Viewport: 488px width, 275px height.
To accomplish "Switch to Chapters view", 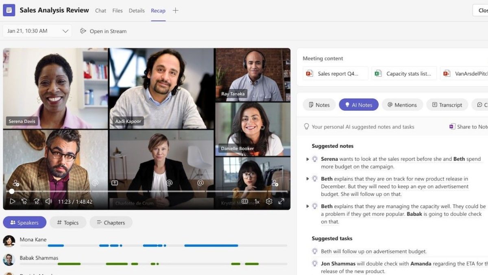I will tap(111, 222).
